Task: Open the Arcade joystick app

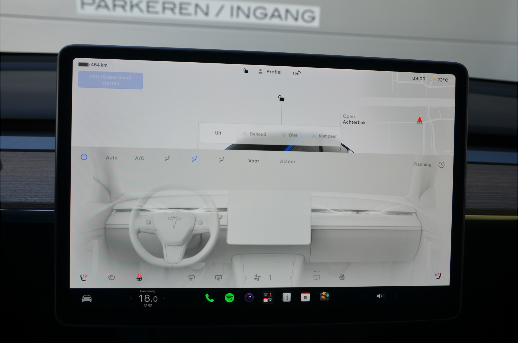Action: tap(268, 297)
